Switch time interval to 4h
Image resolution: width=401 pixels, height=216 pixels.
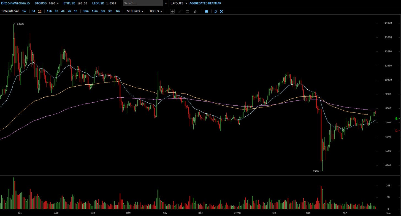point(63,11)
